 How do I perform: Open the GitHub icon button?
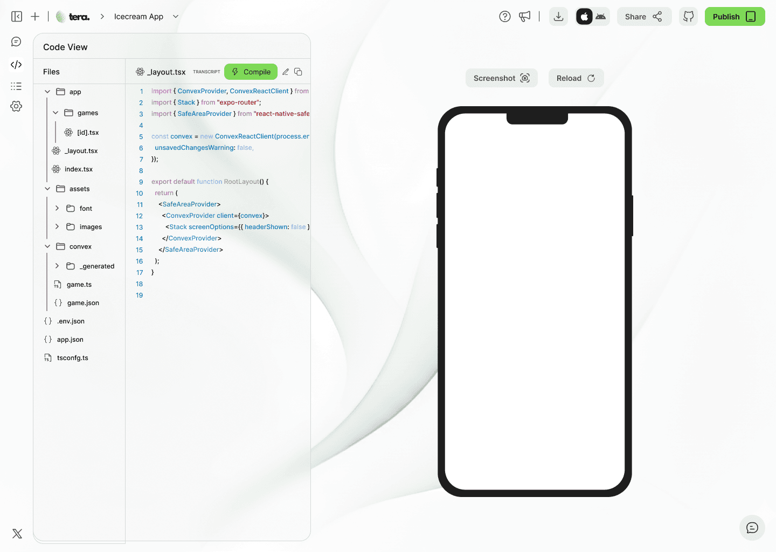689,17
